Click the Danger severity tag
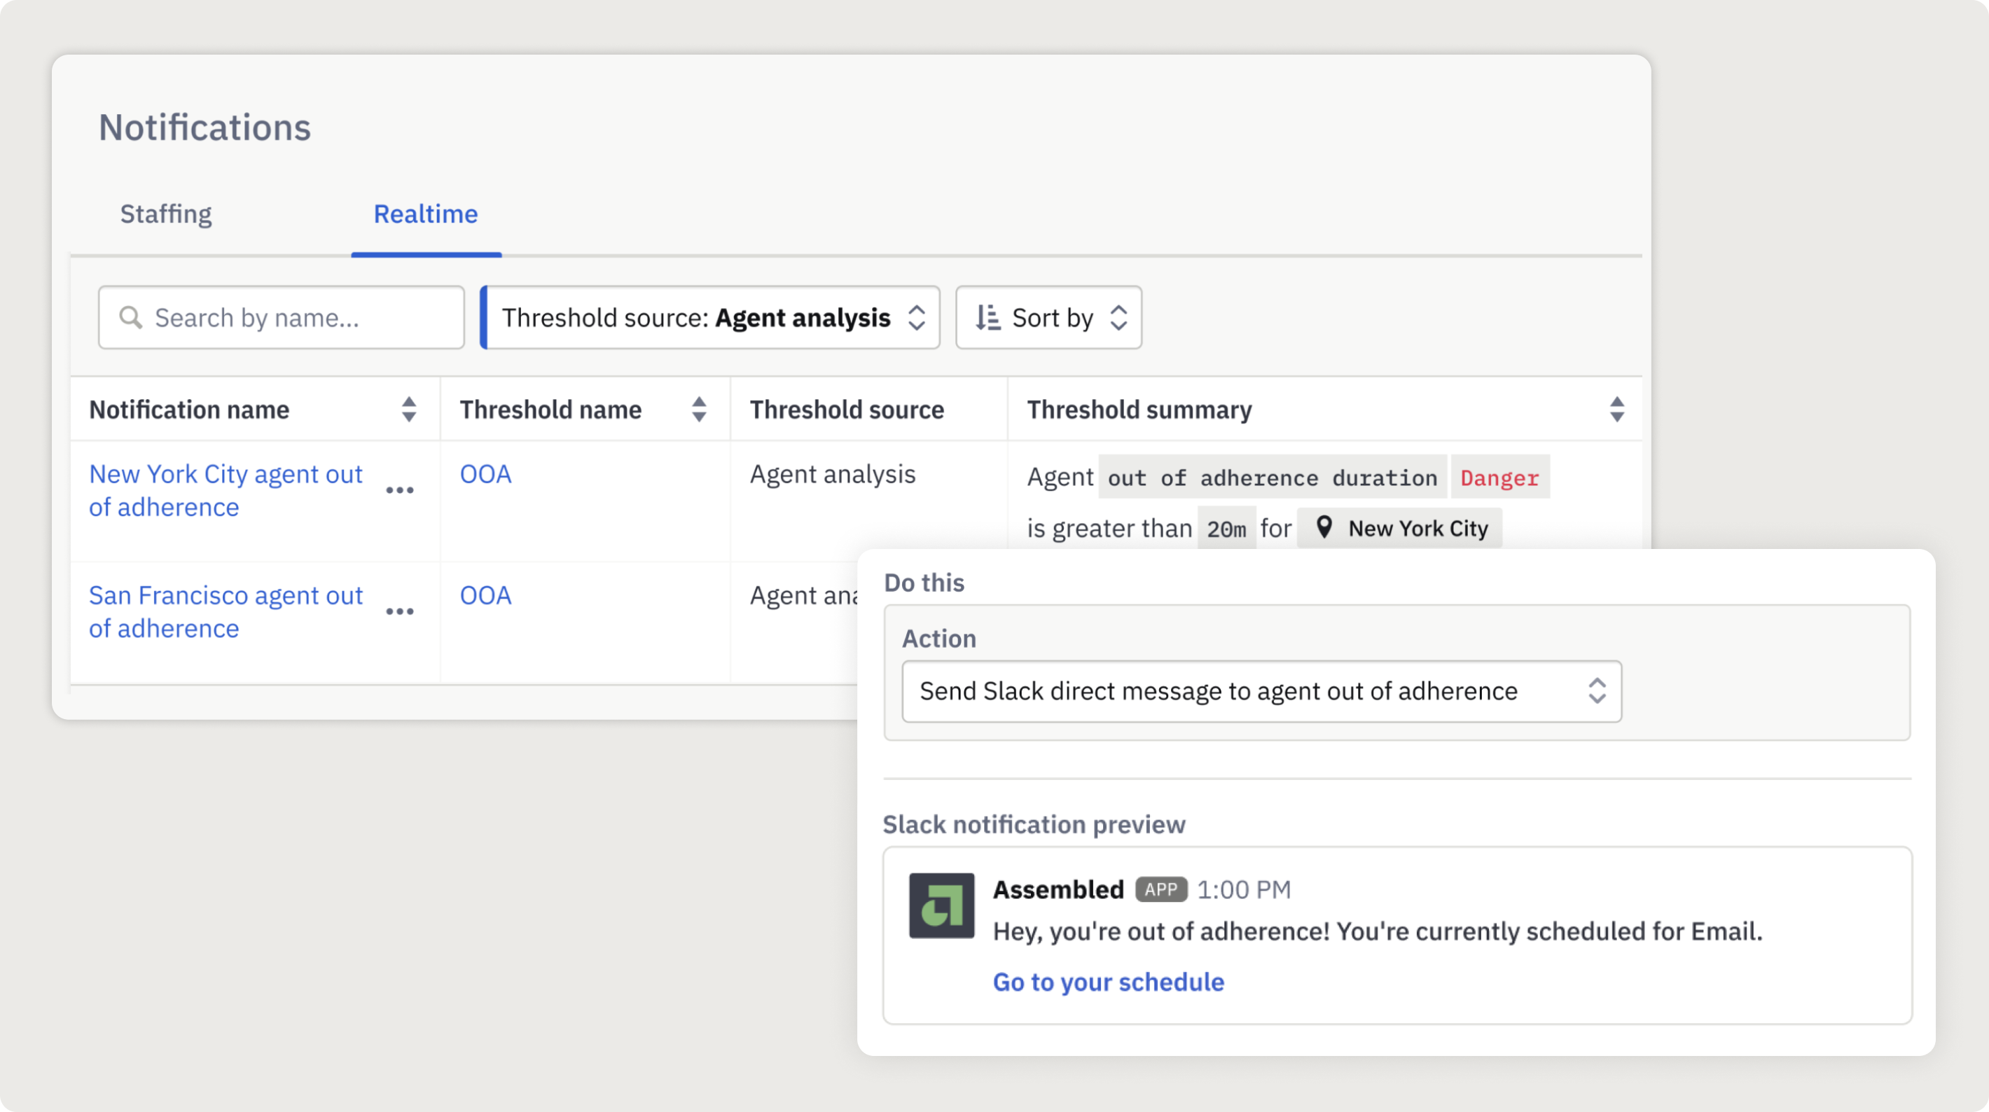 [1499, 478]
